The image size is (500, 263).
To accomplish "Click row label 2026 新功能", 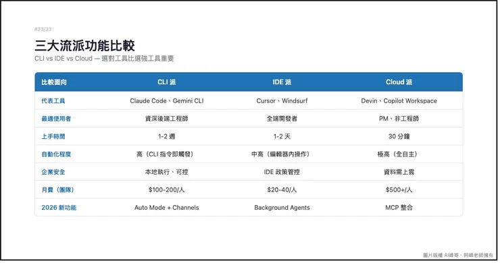I will point(59,208).
